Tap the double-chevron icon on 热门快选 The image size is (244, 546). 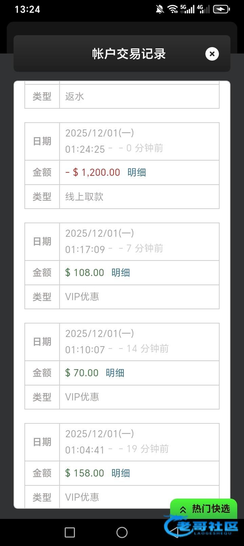coord(183,510)
